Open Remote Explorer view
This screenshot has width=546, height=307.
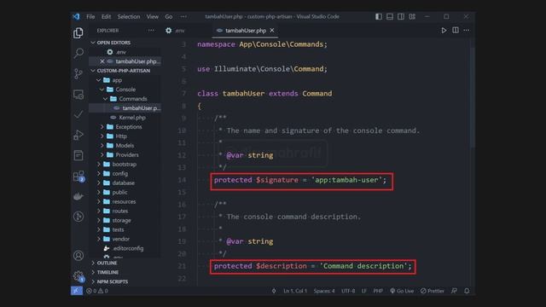[x=78, y=95]
